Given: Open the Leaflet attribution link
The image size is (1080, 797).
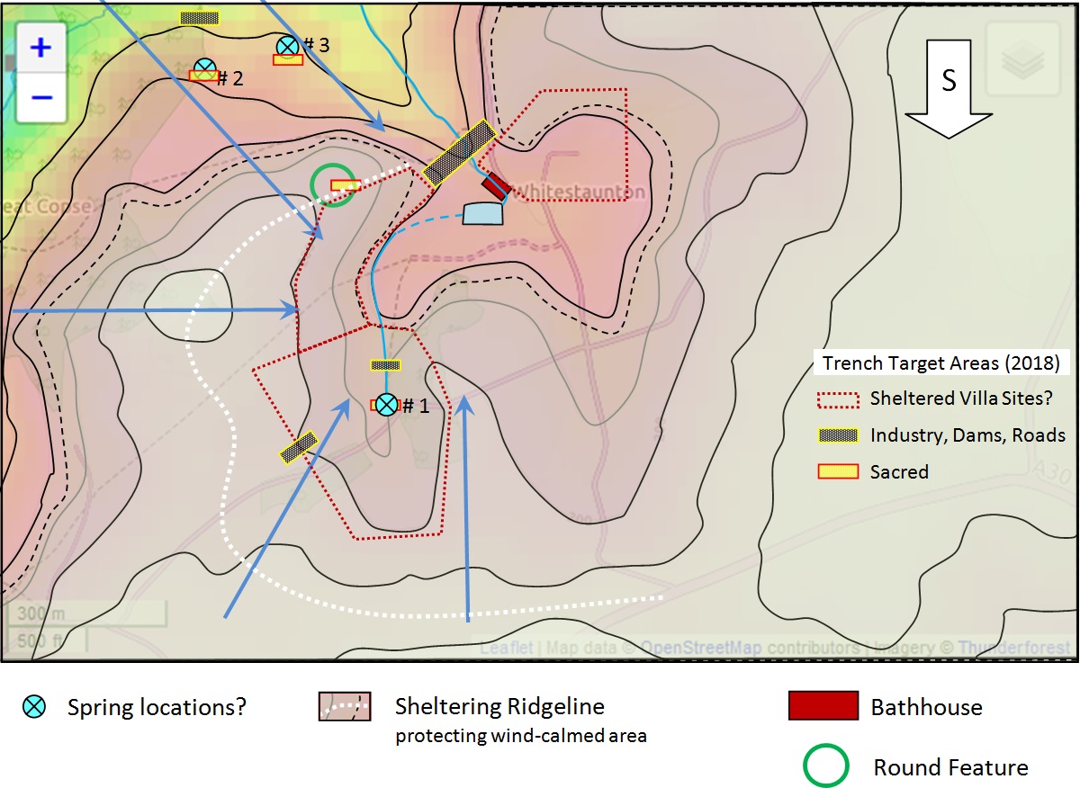Looking at the screenshot, I should pos(506,648).
